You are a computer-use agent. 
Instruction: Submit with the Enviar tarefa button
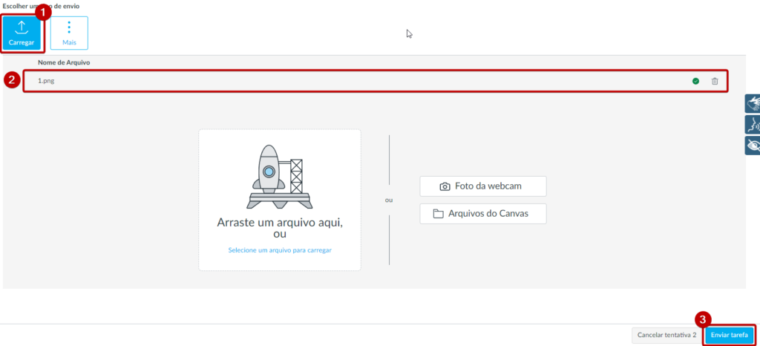point(729,335)
